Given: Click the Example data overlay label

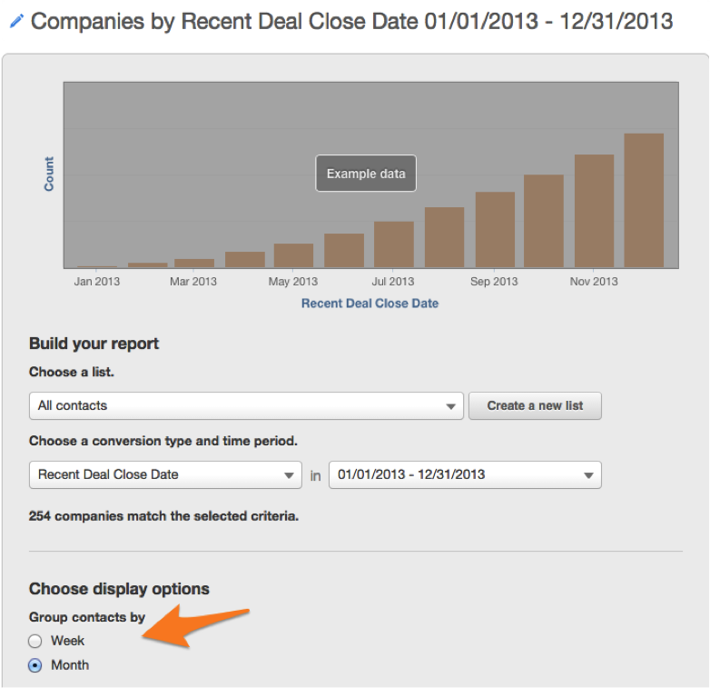Looking at the screenshot, I should click(x=366, y=174).
